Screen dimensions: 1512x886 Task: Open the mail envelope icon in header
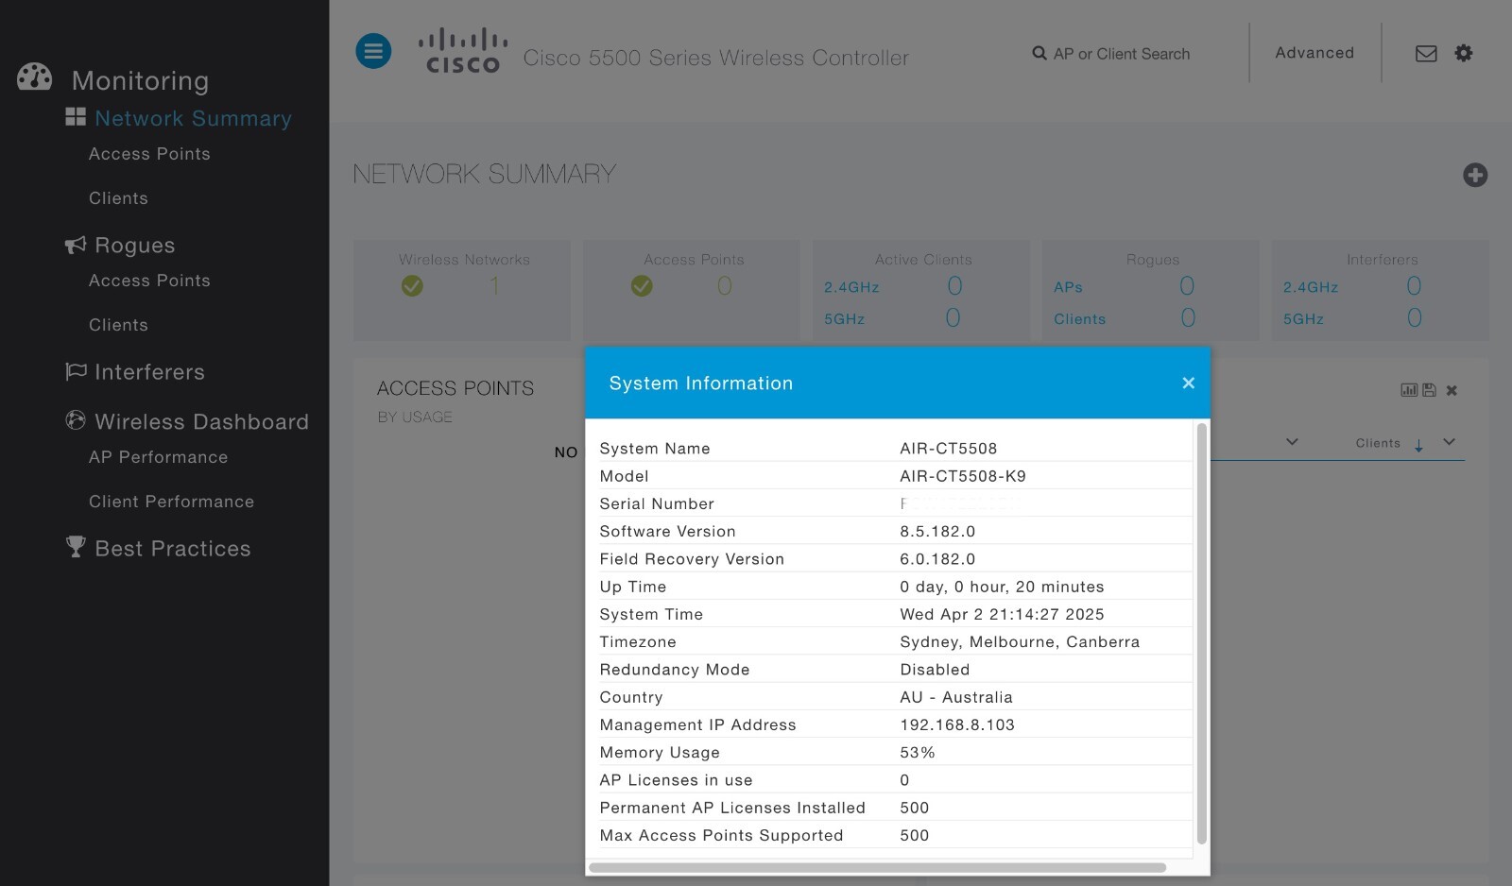click(x=1426, y=54)
